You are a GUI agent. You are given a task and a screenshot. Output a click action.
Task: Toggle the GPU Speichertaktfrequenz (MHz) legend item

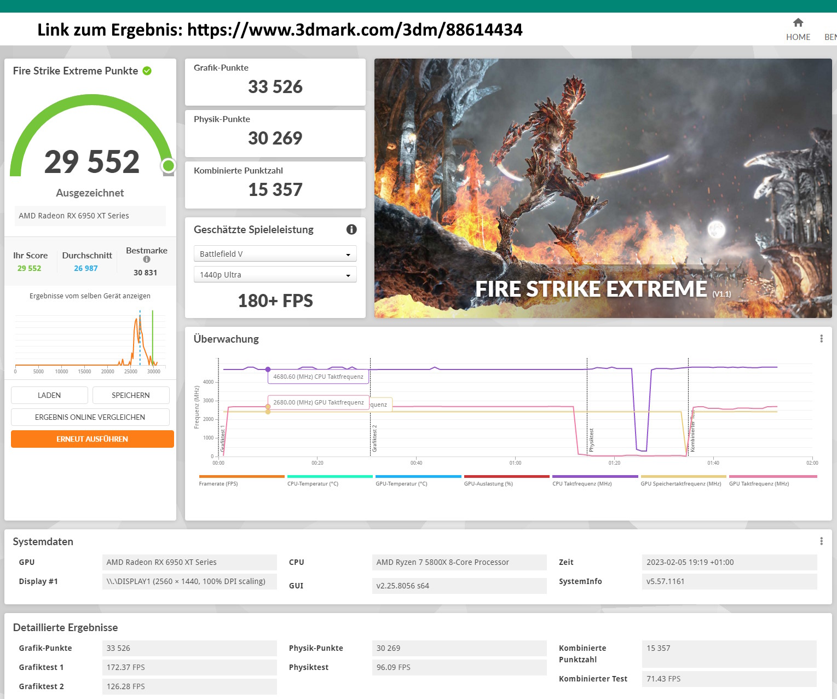click(x=683, y=481)
